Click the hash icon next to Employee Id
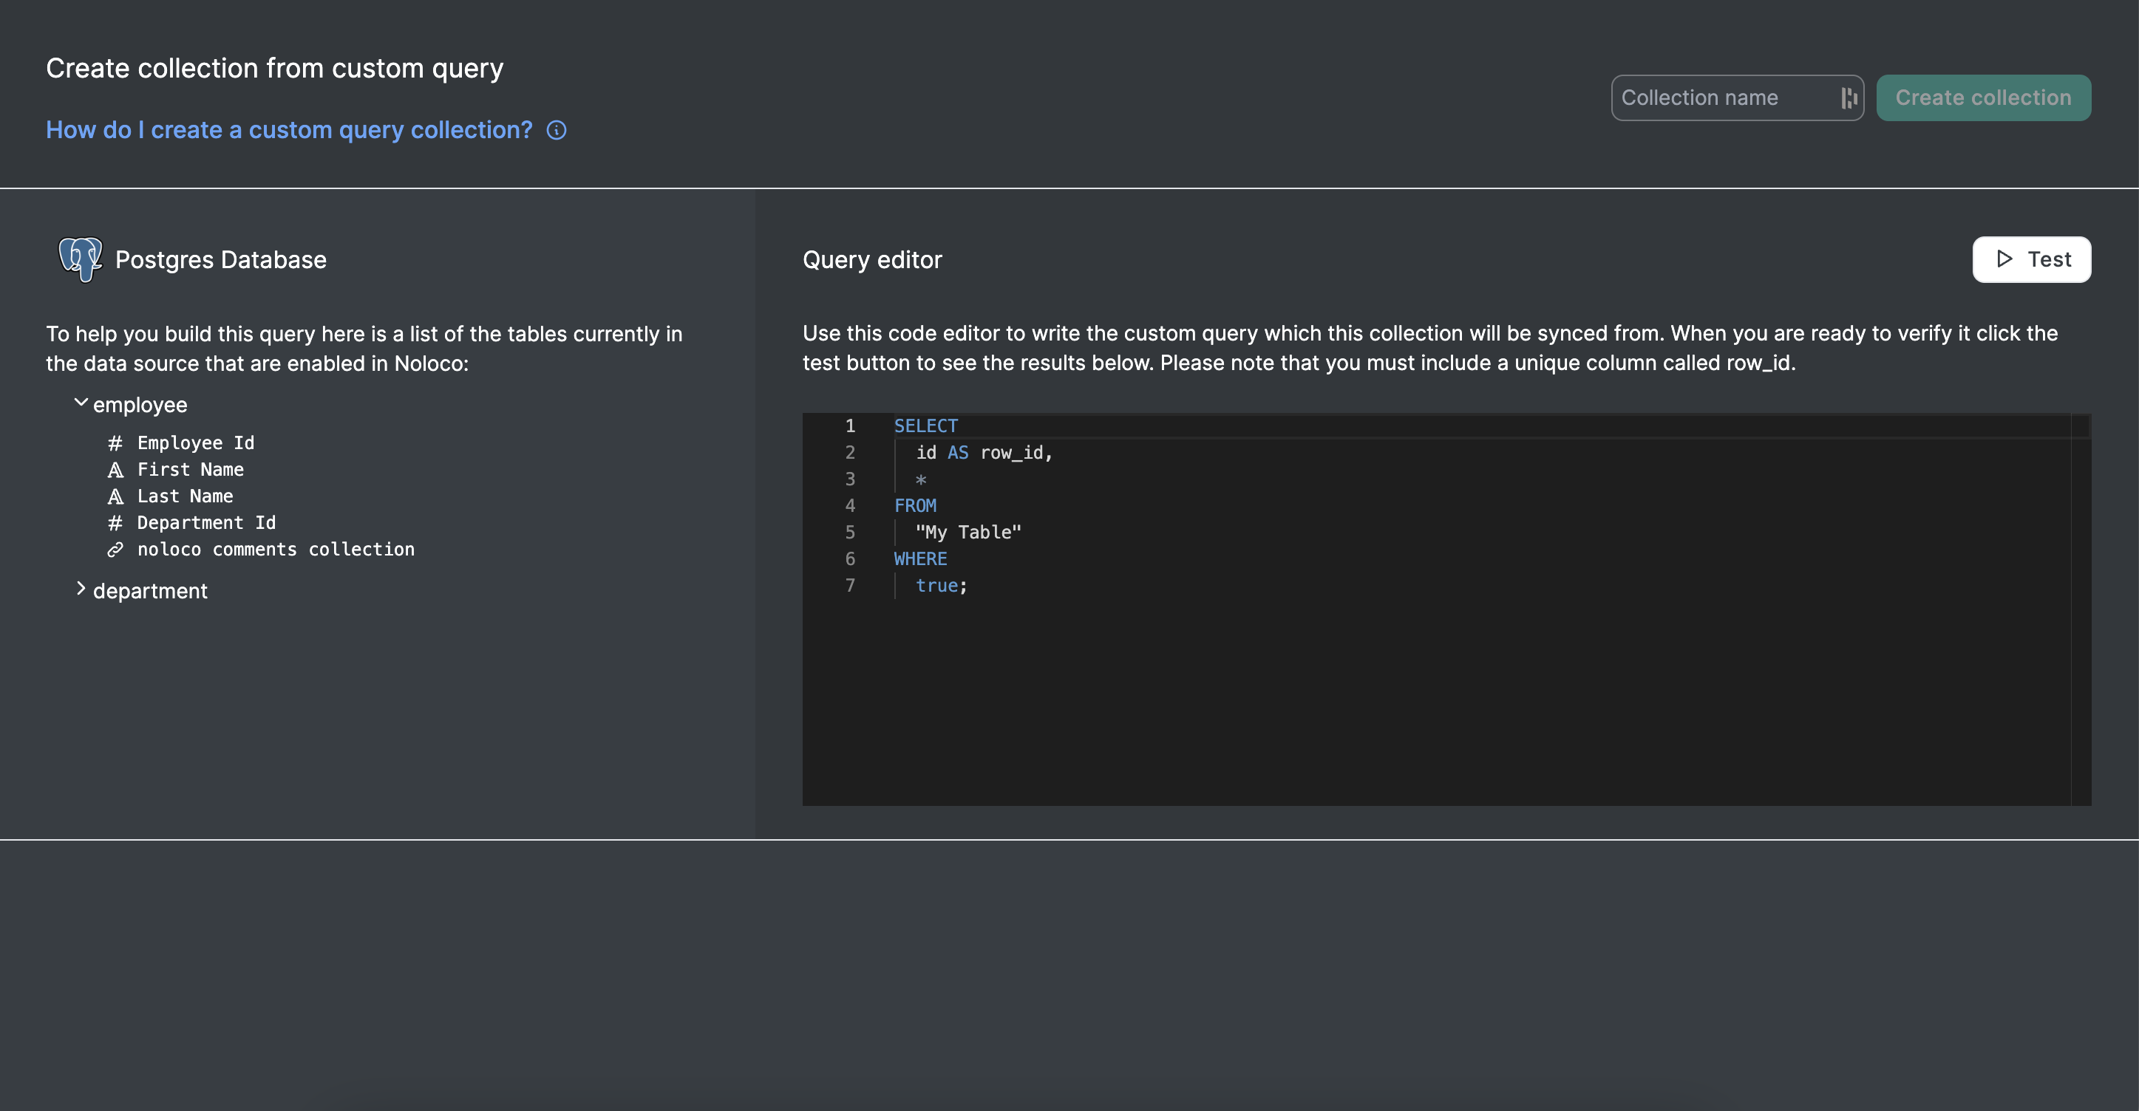 click(x=115, y=443)
